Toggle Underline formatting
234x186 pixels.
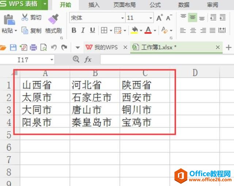[93, 30]
